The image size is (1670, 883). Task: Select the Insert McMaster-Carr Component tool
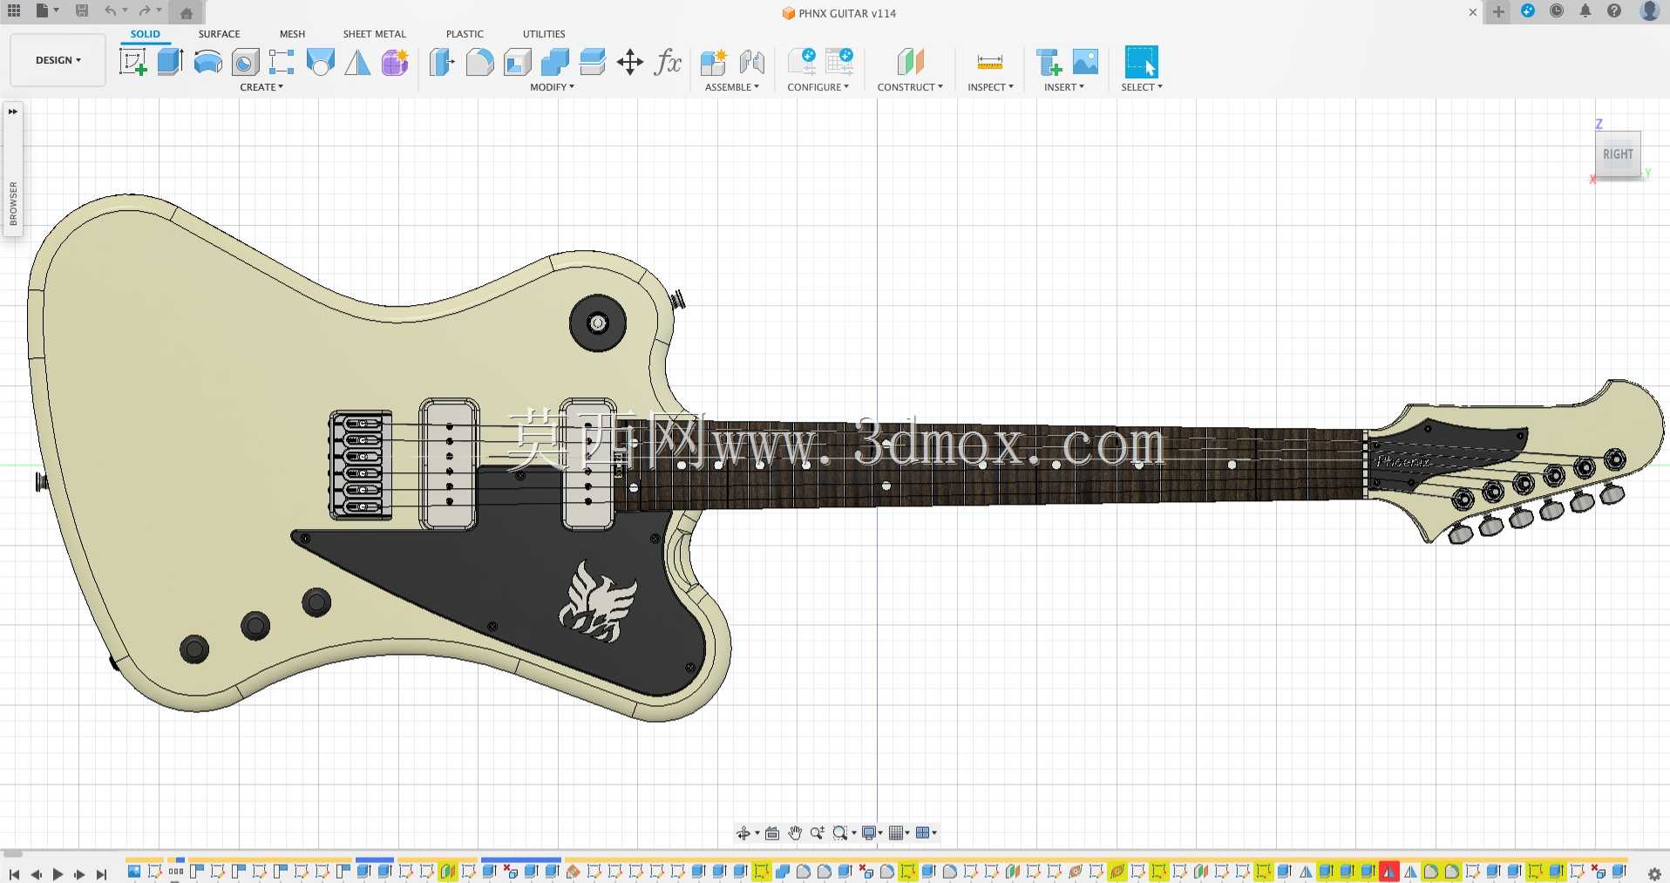tap(1049, 62)
